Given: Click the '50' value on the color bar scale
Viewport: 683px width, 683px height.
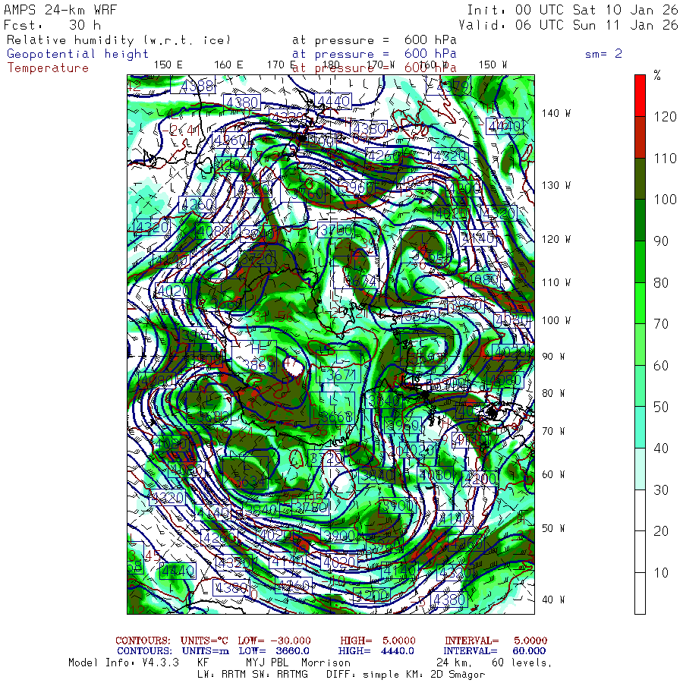Looking at the screenshot, I should point(661,408).
